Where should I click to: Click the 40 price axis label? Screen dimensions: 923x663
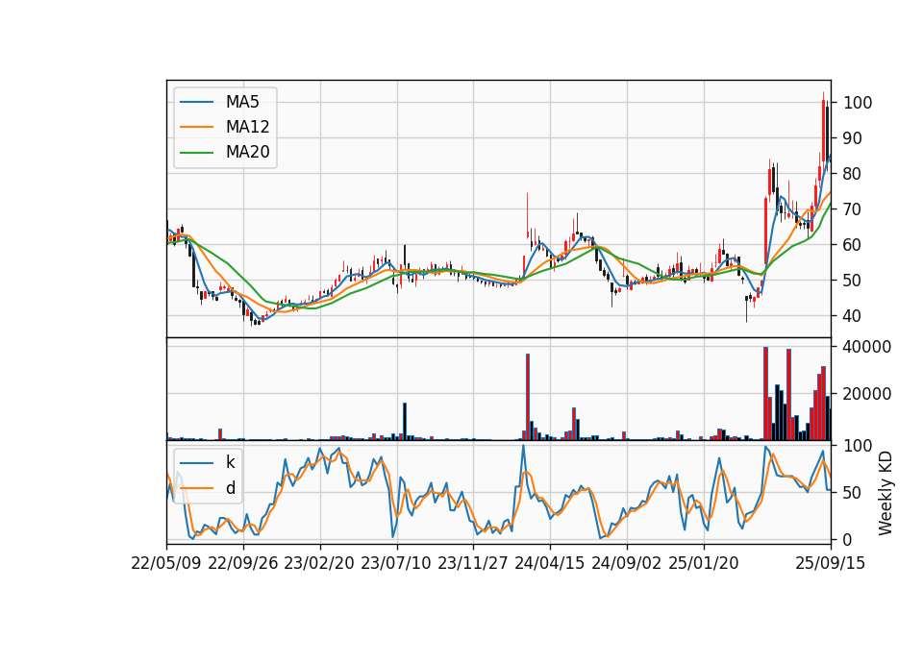click(x=853, y=316)
